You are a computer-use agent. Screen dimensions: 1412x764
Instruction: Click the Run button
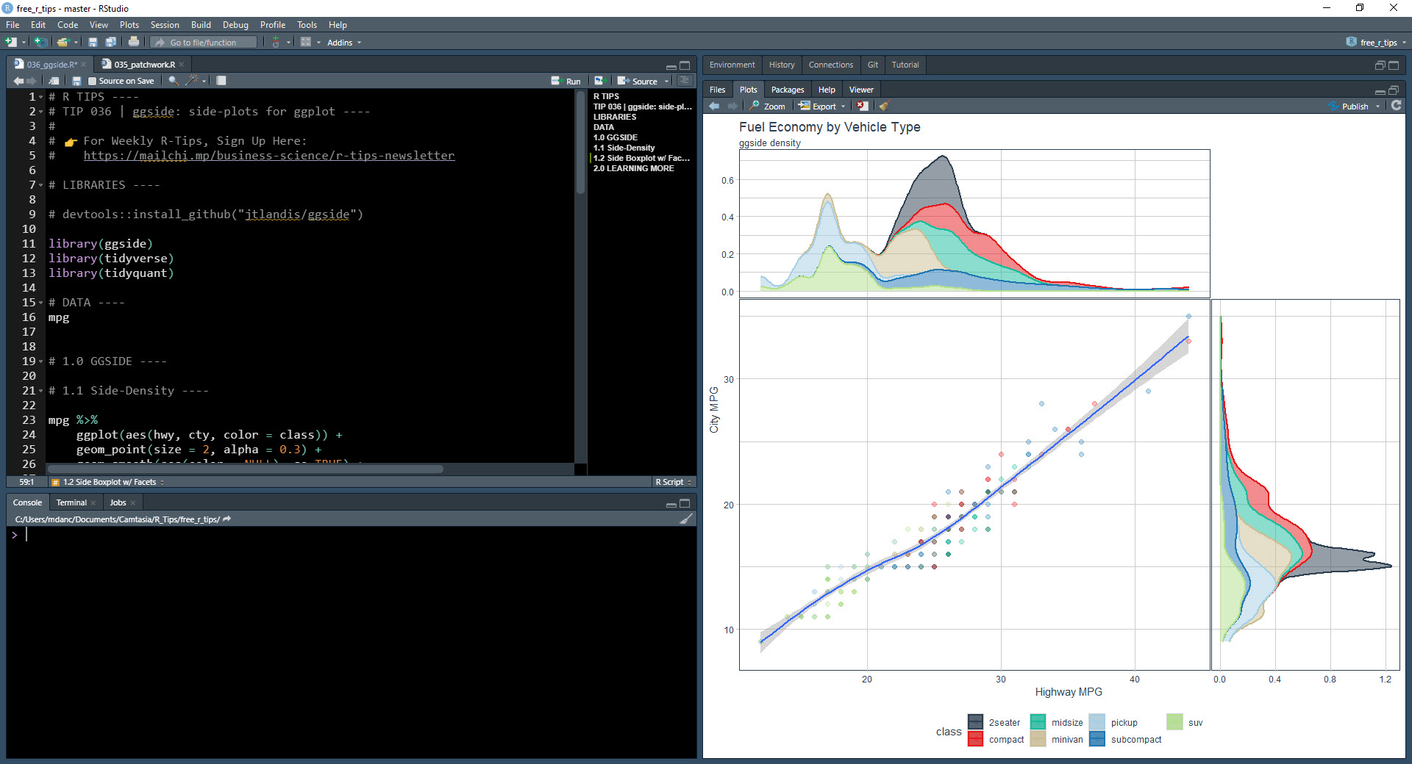pos(566,81)
